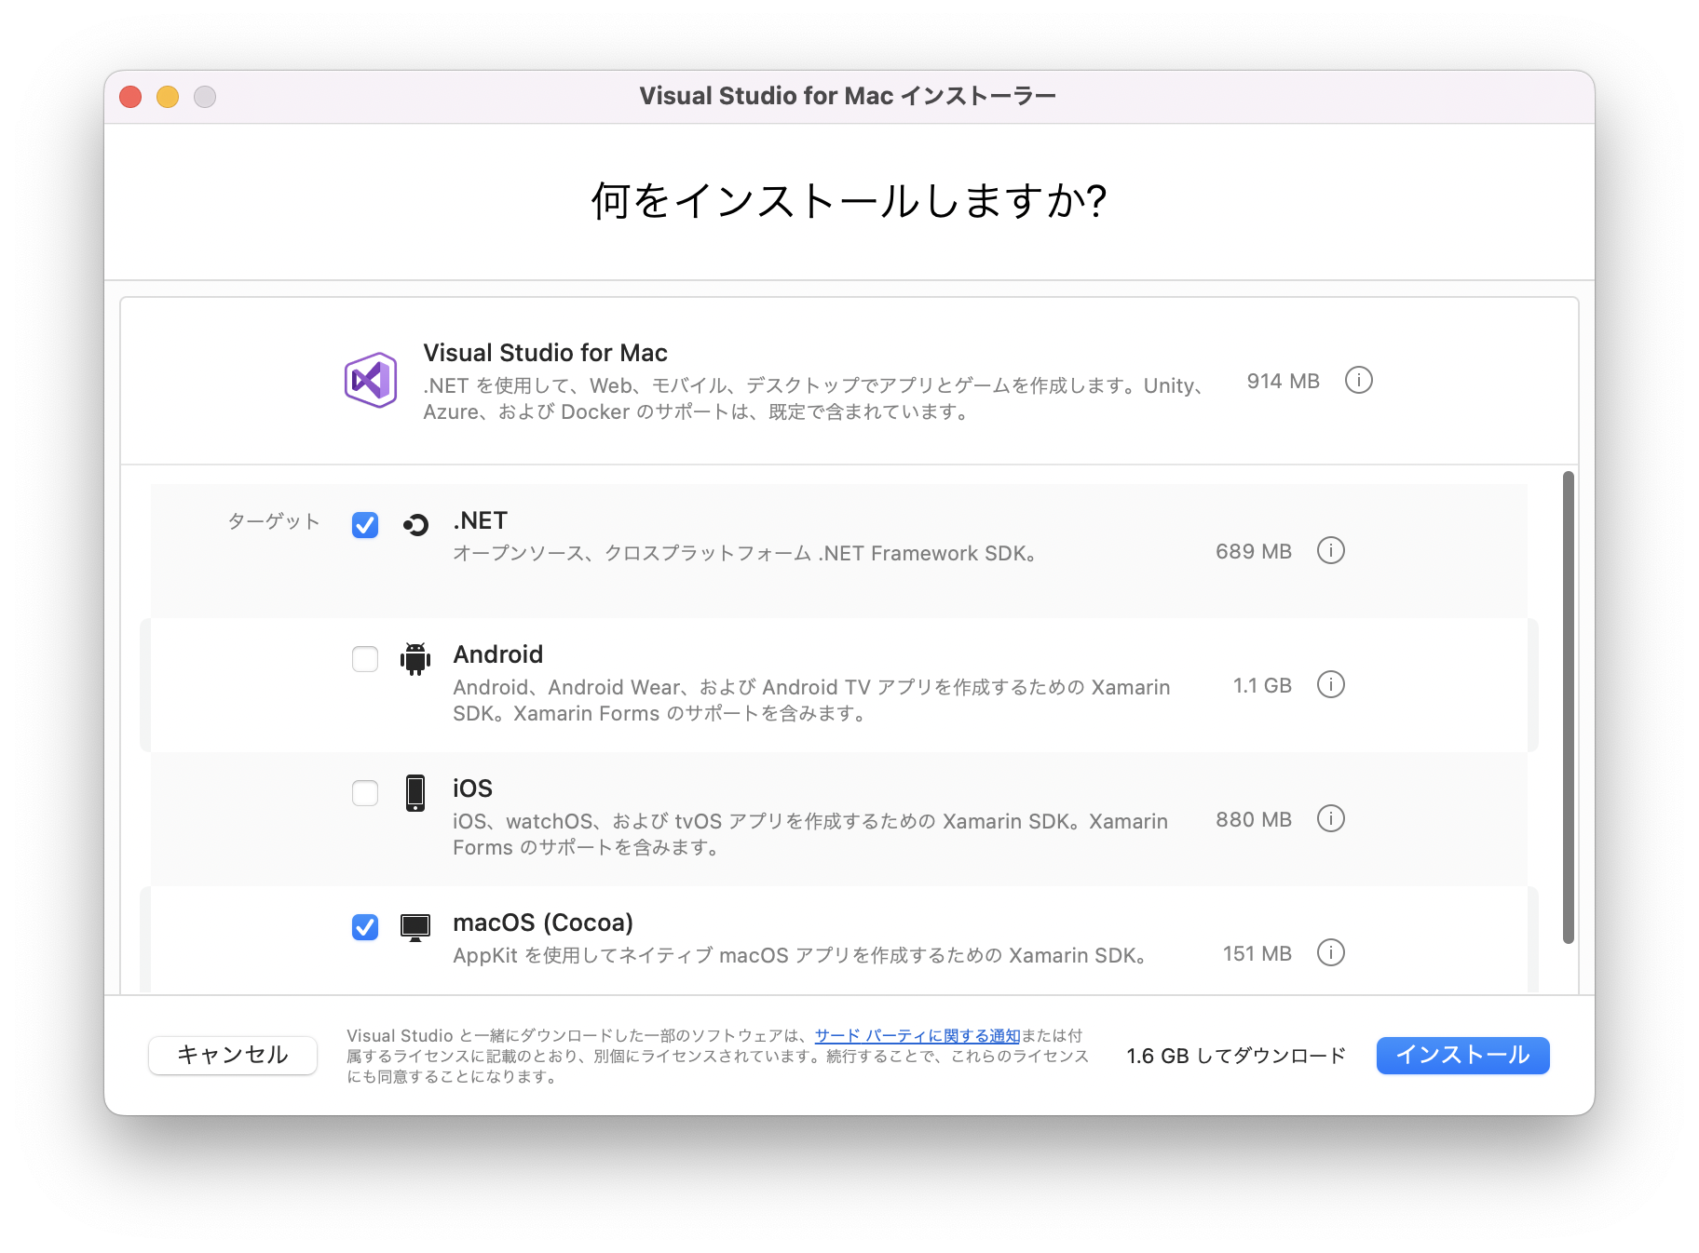Click the インストール button
This screenshot has height=1253, width=1699.
point(1462,1056)
